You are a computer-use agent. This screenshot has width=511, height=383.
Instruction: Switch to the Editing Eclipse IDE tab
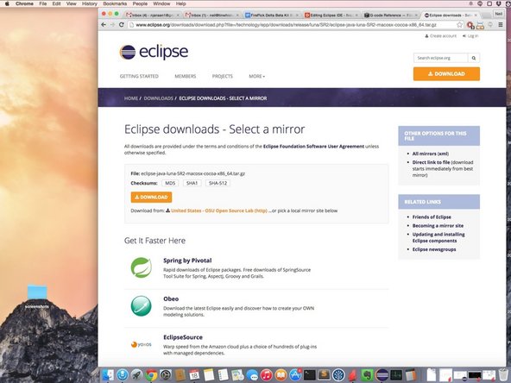point(331,15)
